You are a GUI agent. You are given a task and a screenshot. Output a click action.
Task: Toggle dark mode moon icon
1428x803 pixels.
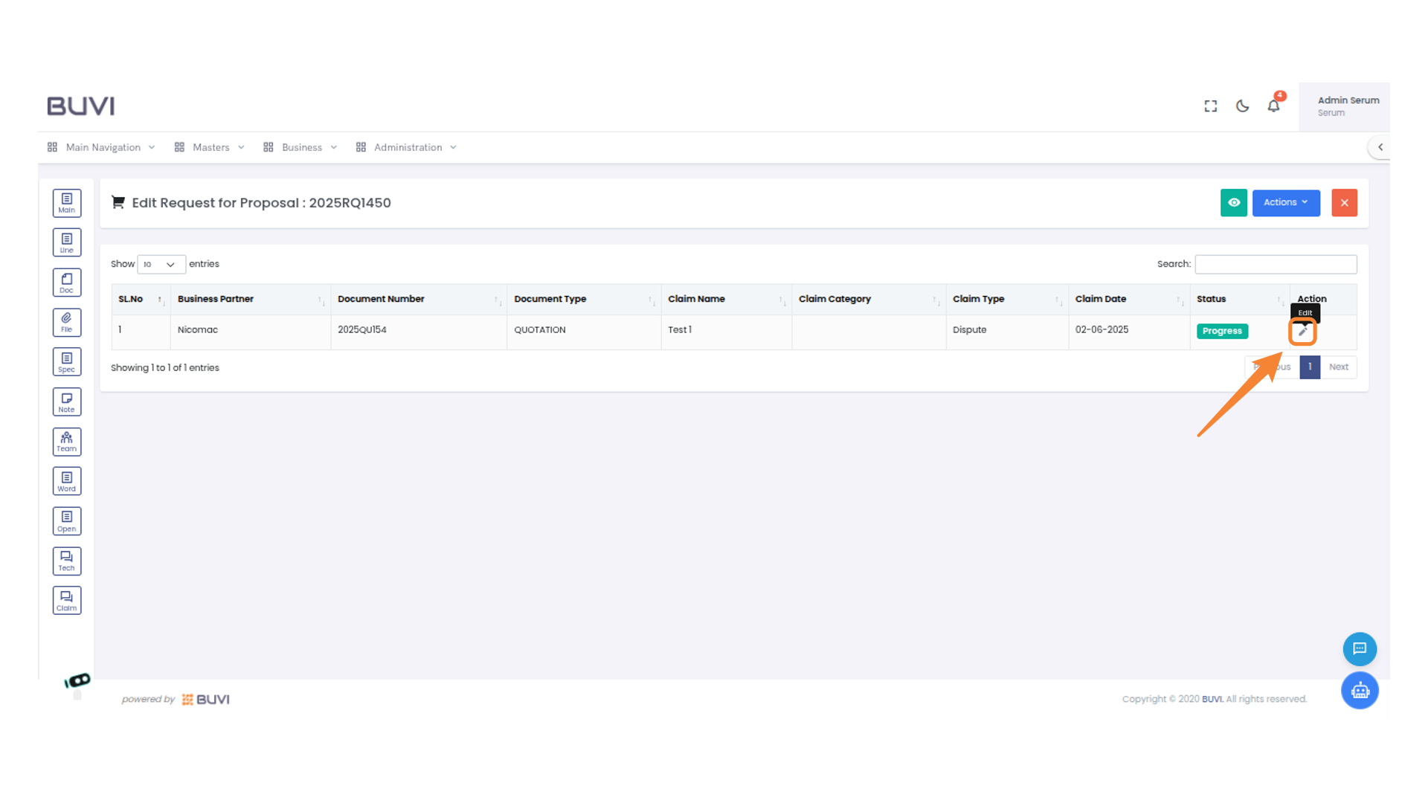[1242, 106]
